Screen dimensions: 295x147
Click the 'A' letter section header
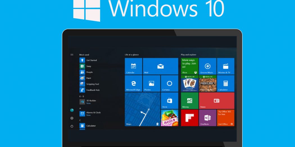[80, 108]
